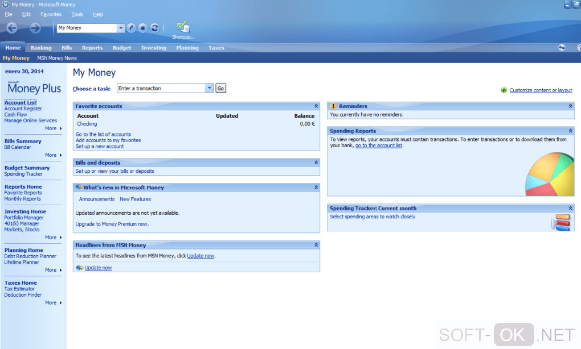Switch to the Budget tab
The image size is (581, 349).
click(x=122, y=48)
